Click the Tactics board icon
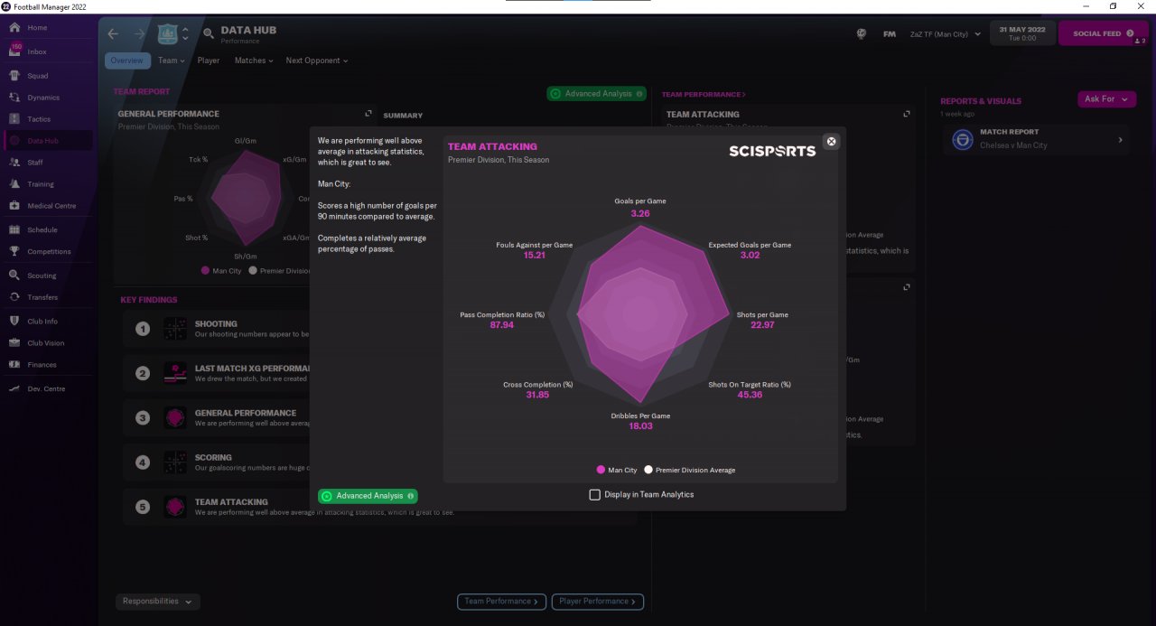 [14, 119]
